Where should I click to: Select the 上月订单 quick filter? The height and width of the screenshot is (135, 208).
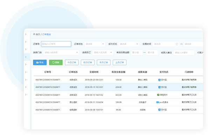coord(119,63)
